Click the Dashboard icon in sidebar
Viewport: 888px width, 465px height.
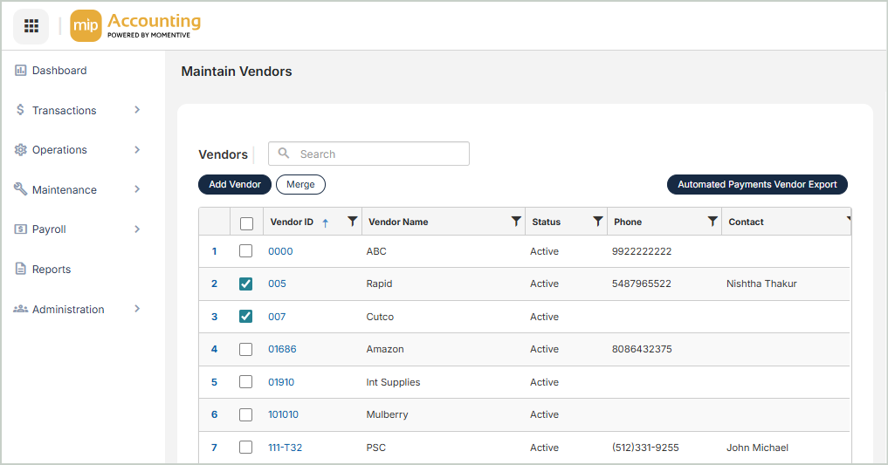point(21,71)
